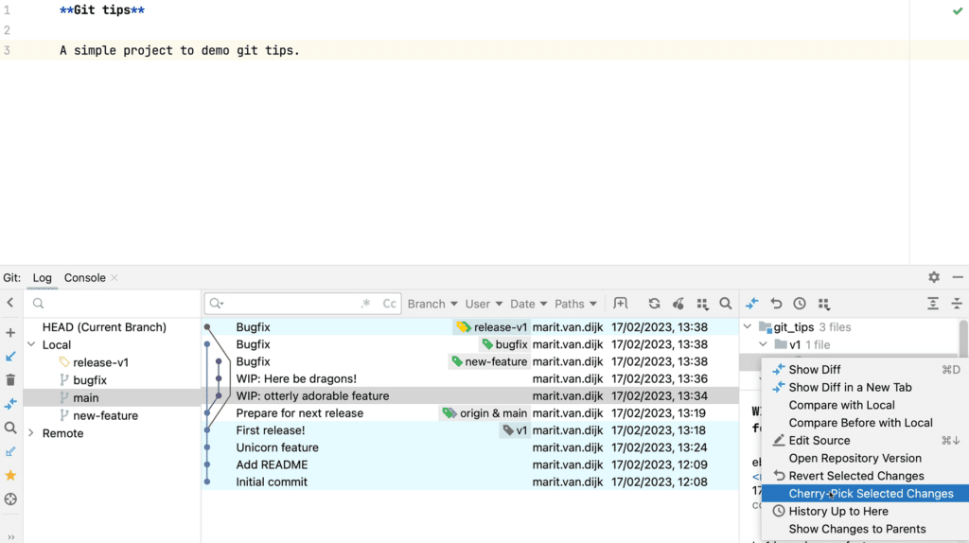Choose Revert Selected Changes menu item

[865, 476]
